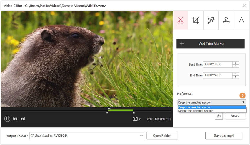The width and height of the screenshot is (250, 145).
Task: Select the letter A Subtitle tab
Action: pos(241,21)
